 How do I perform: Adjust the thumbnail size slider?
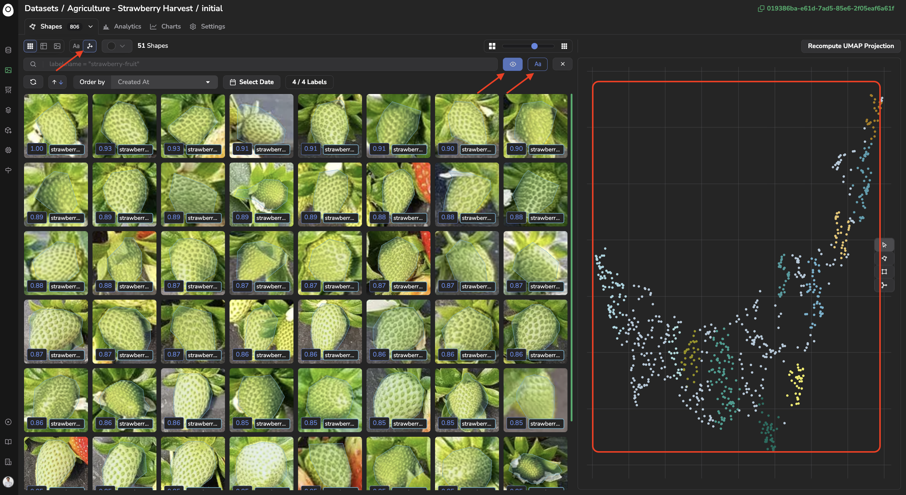point(528,46)
